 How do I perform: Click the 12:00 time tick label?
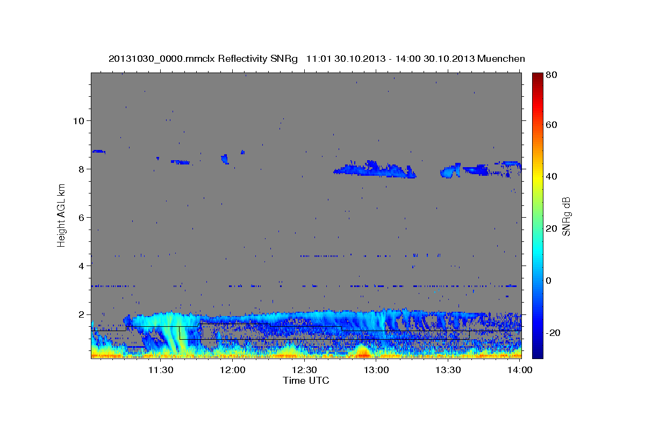(232, 370)
